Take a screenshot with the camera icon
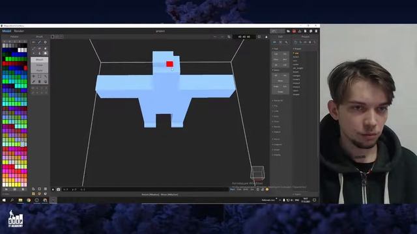 [x=58, y=189]
